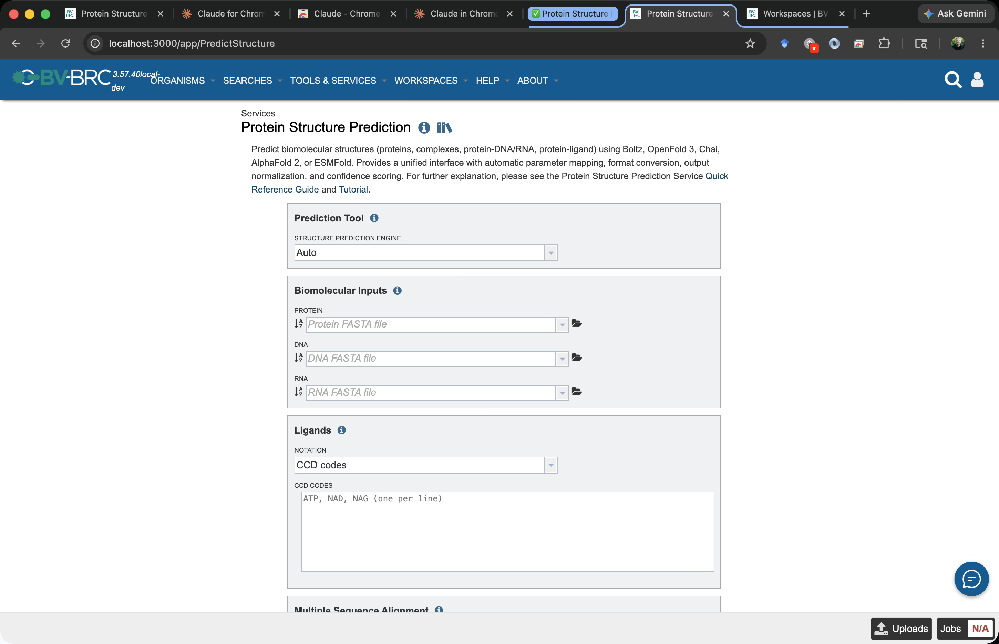The image size is (999, 644).
Task: Open the user account icon
Action: point(977,80)
